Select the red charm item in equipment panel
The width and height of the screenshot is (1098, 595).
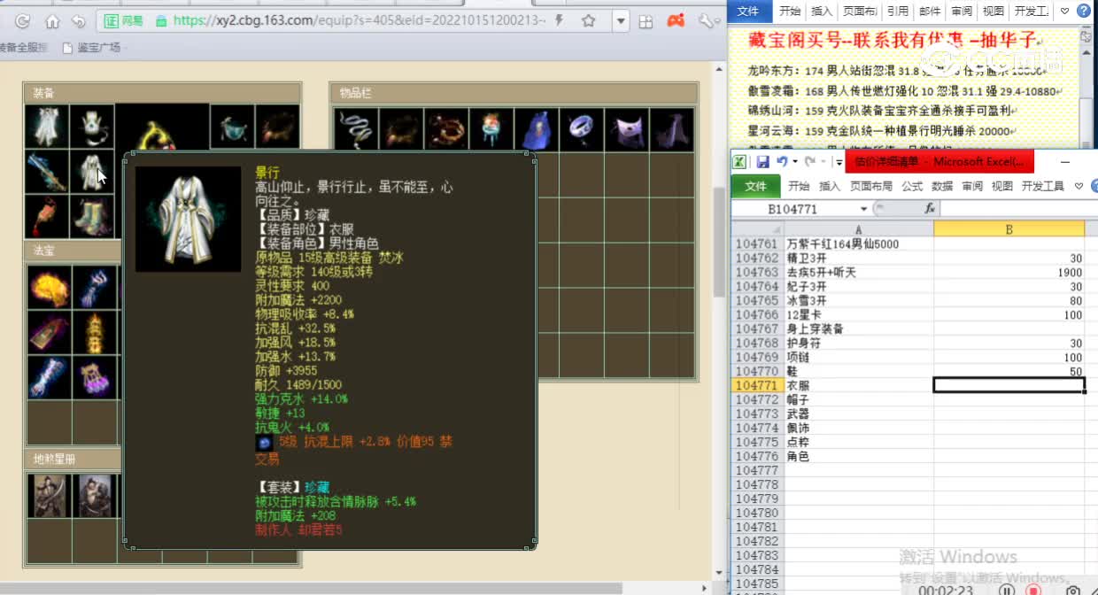point(46,217)
